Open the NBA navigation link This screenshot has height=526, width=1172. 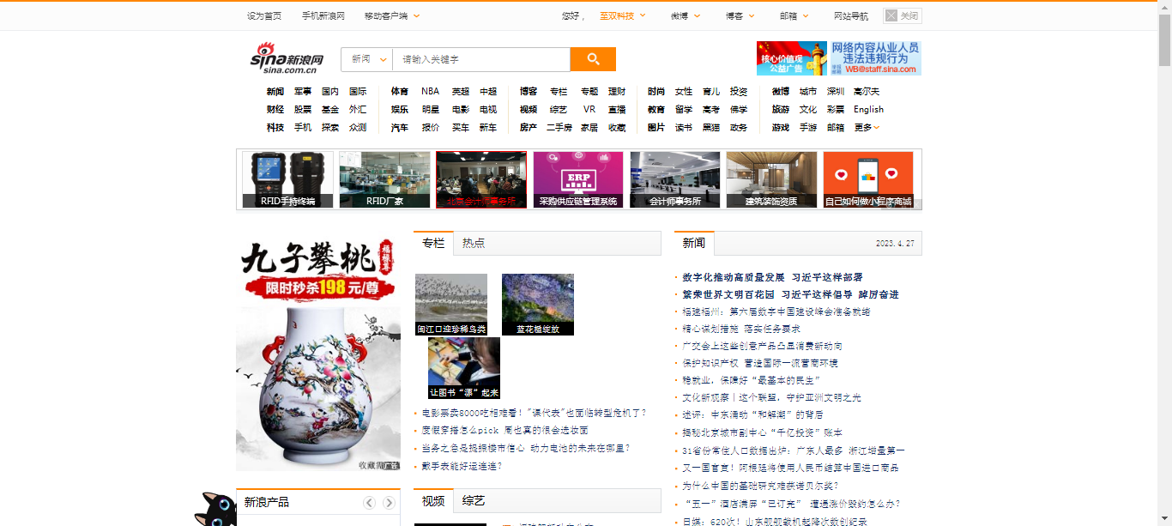point(430,91)
